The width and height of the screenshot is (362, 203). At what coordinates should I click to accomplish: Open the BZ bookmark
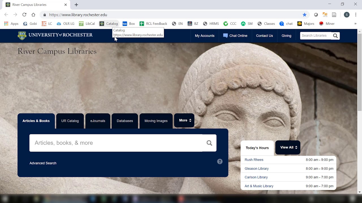[193, 24]
